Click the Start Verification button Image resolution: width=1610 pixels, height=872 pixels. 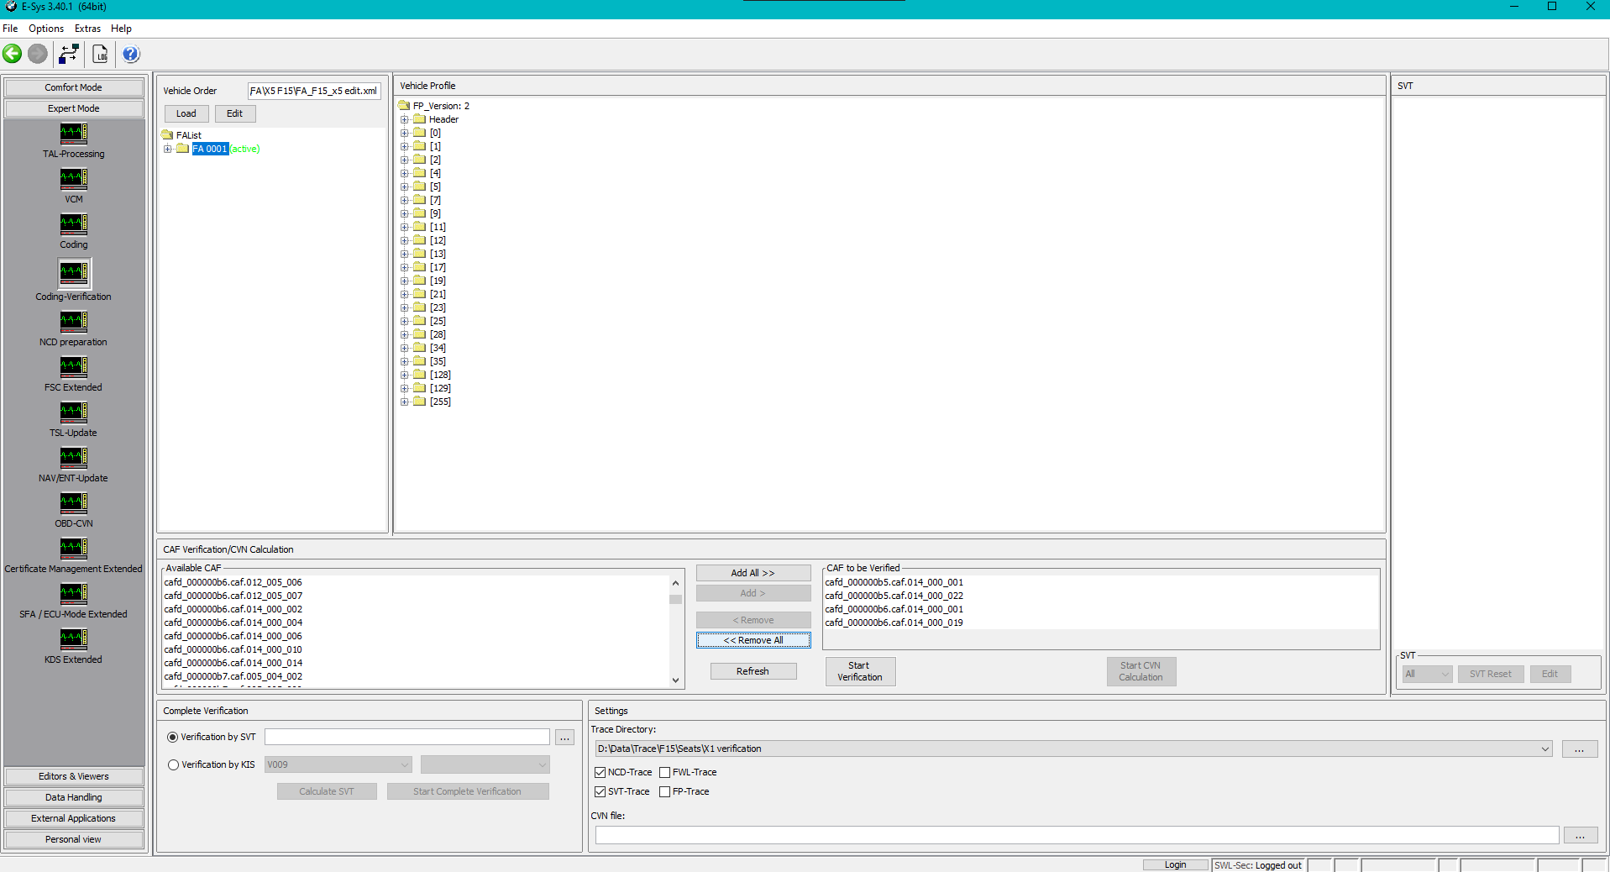pos(860,672)
